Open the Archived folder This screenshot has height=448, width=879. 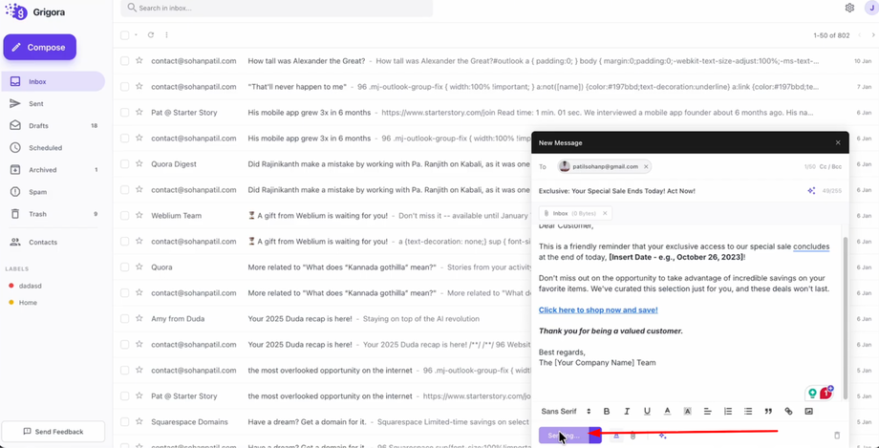pyautogui.click(x=53, y=170)
